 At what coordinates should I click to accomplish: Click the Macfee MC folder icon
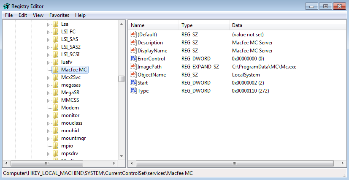coord(56,70)
